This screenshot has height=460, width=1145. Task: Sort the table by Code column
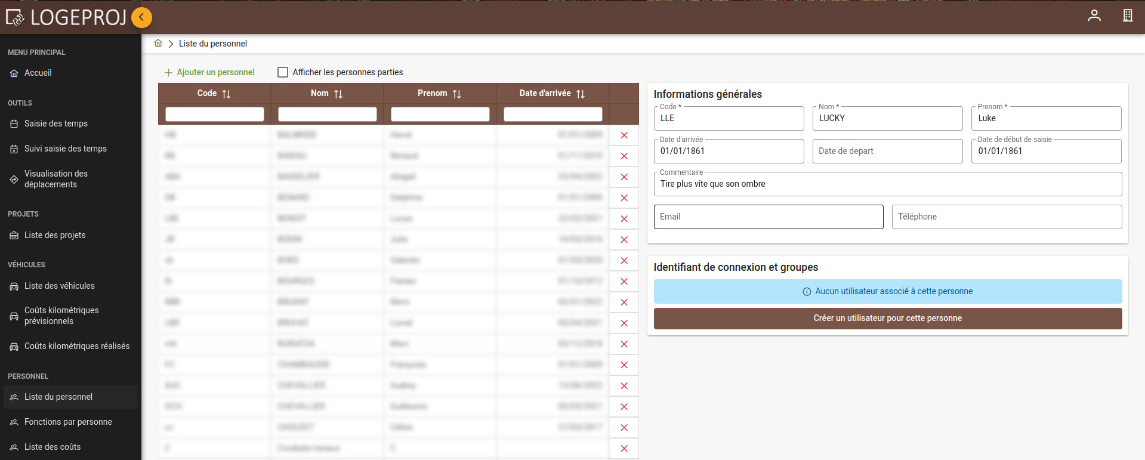coord(226,94)
